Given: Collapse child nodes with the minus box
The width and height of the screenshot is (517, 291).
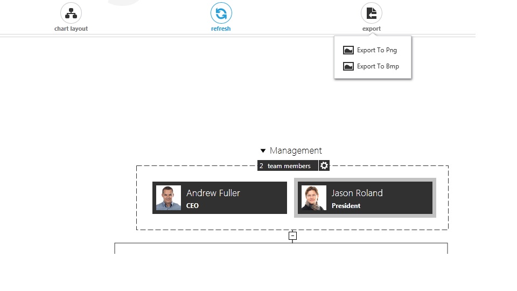Looking at the screenshot, I should click(292, 235).
